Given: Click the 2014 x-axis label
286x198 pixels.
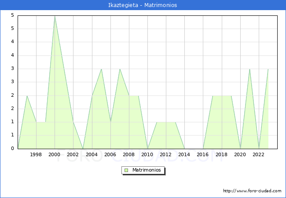Looking at the screenshot, I should (184, 154).
